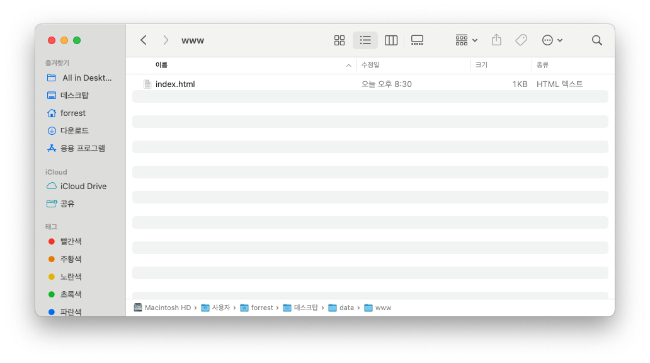This screenshot has height=363, width=650.
Task: Click the tag icon in toolbar
Action: 521,40
